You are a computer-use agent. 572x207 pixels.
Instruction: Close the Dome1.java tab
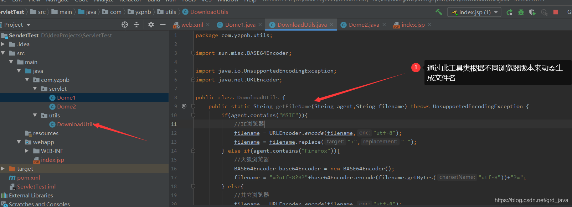coord(260,25)
